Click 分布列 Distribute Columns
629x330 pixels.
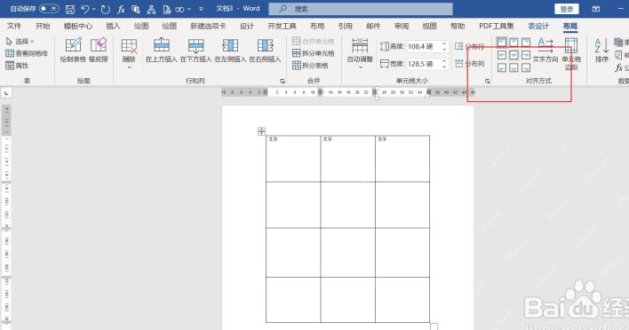click(x=470, y=64)
